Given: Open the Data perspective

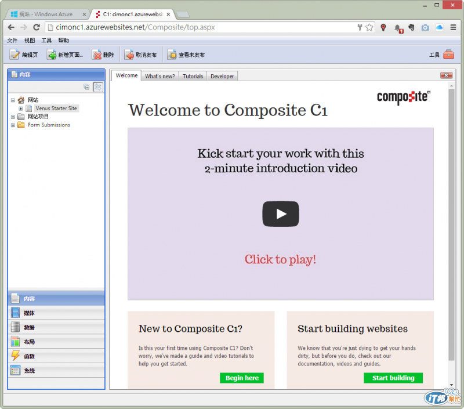Looking at the screenshot, I should [x=56, y=327].
